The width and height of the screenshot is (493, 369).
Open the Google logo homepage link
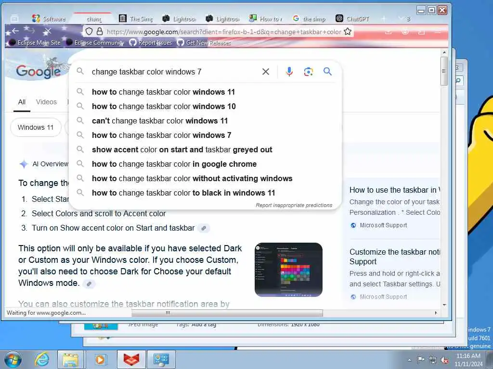pyautogui.click(x=39, y=72)
